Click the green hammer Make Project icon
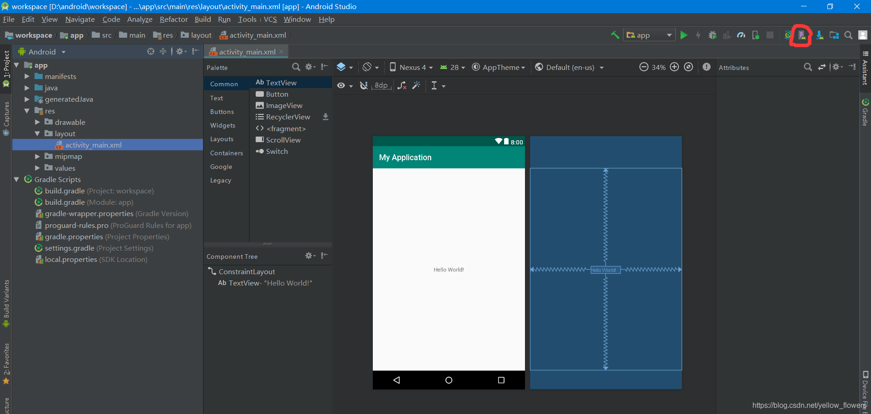This screenshot has height=414, width=871. pyautogui.click(x=615, y=35)
